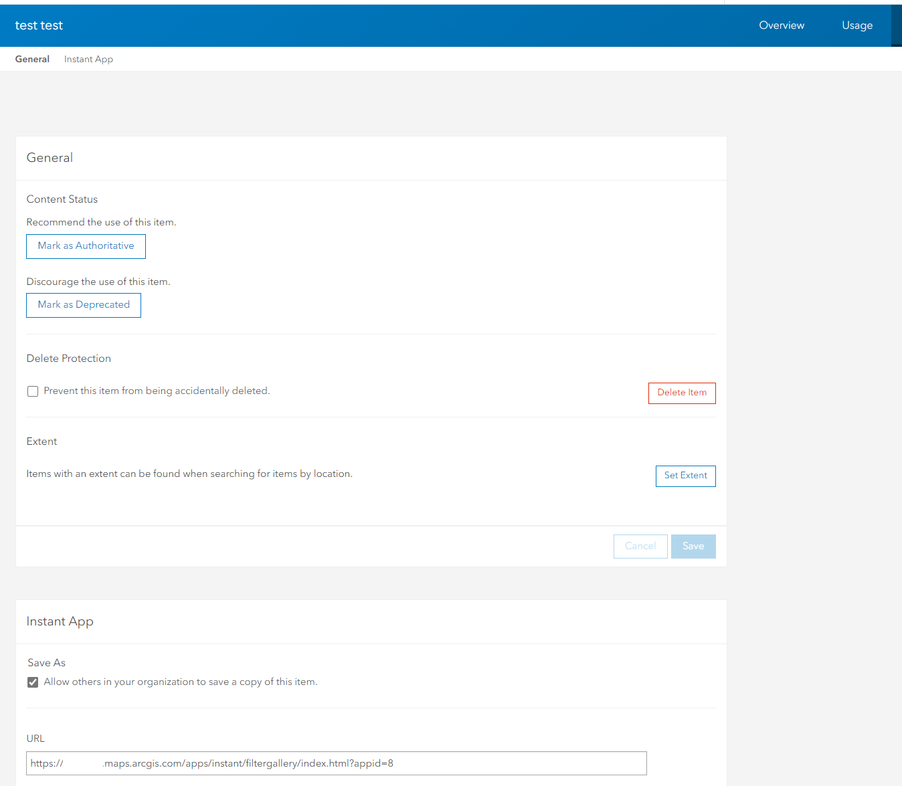
Task: Click the Content Status section label
Action: coord(62,199)
